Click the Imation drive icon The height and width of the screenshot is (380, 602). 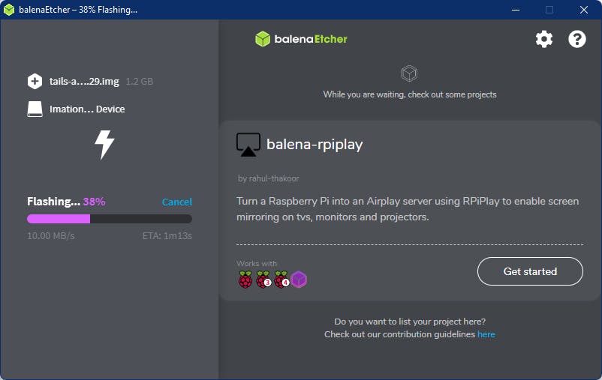point(35,109)
